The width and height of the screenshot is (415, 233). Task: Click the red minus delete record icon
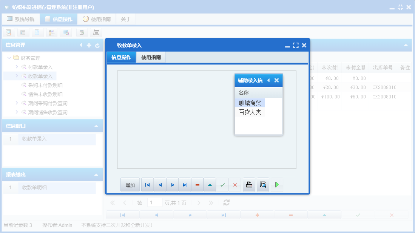pyautogui.click(x=197, y=185)
